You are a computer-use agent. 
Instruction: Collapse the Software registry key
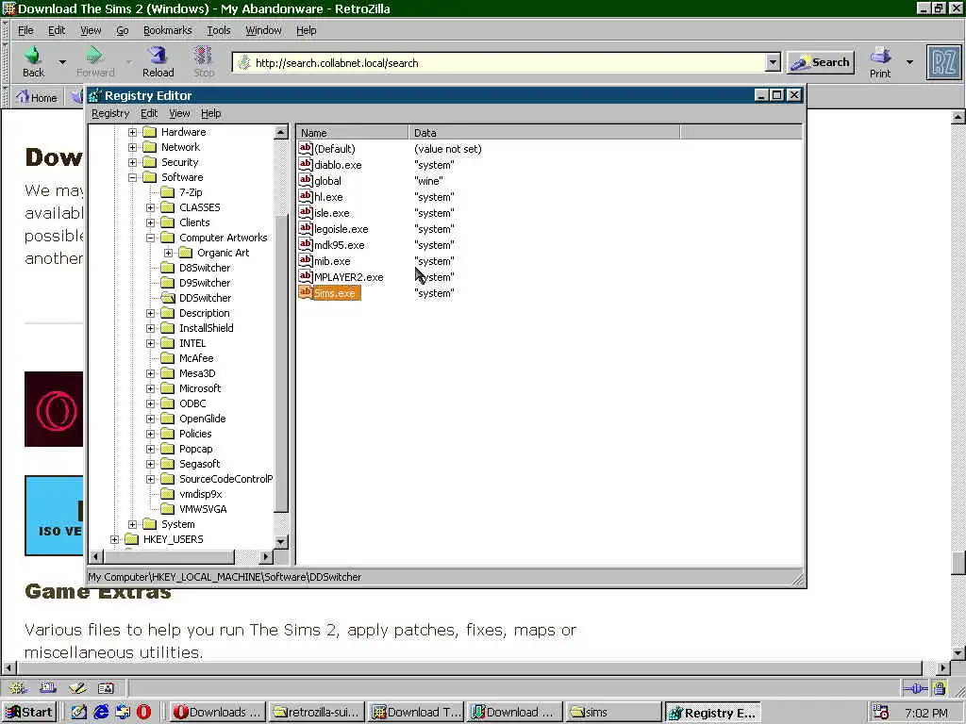[132, 177]
